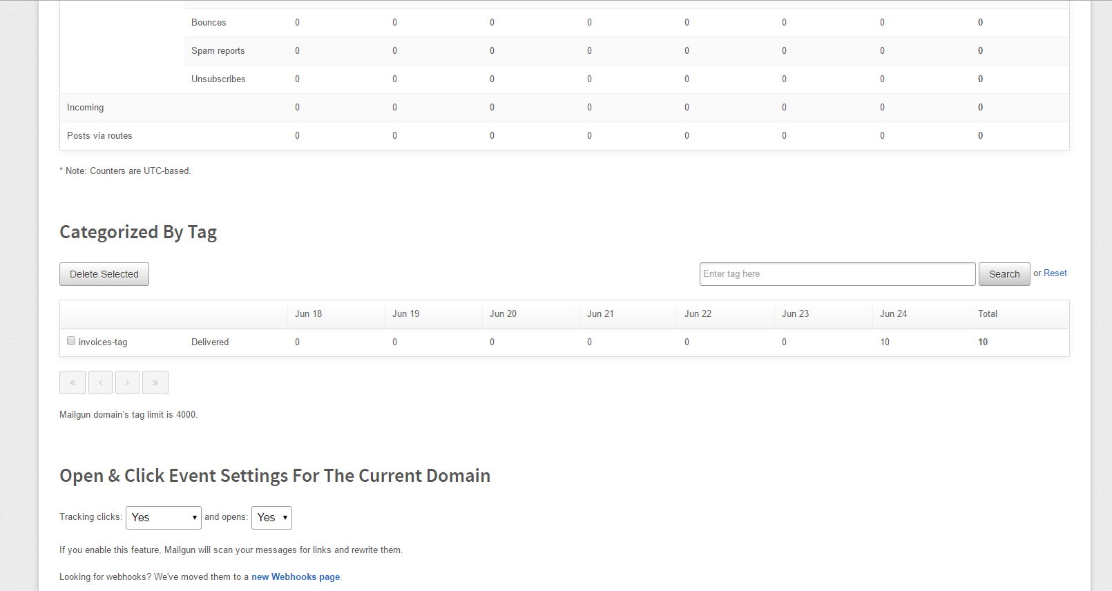Click the Posts via routes row
The width and height of the screenshot is (1112, 591).
(99, 136)
